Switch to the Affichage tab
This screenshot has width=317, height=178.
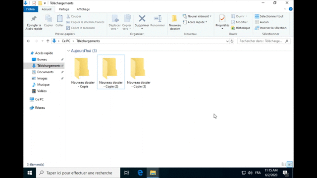(x=83, y=9)
